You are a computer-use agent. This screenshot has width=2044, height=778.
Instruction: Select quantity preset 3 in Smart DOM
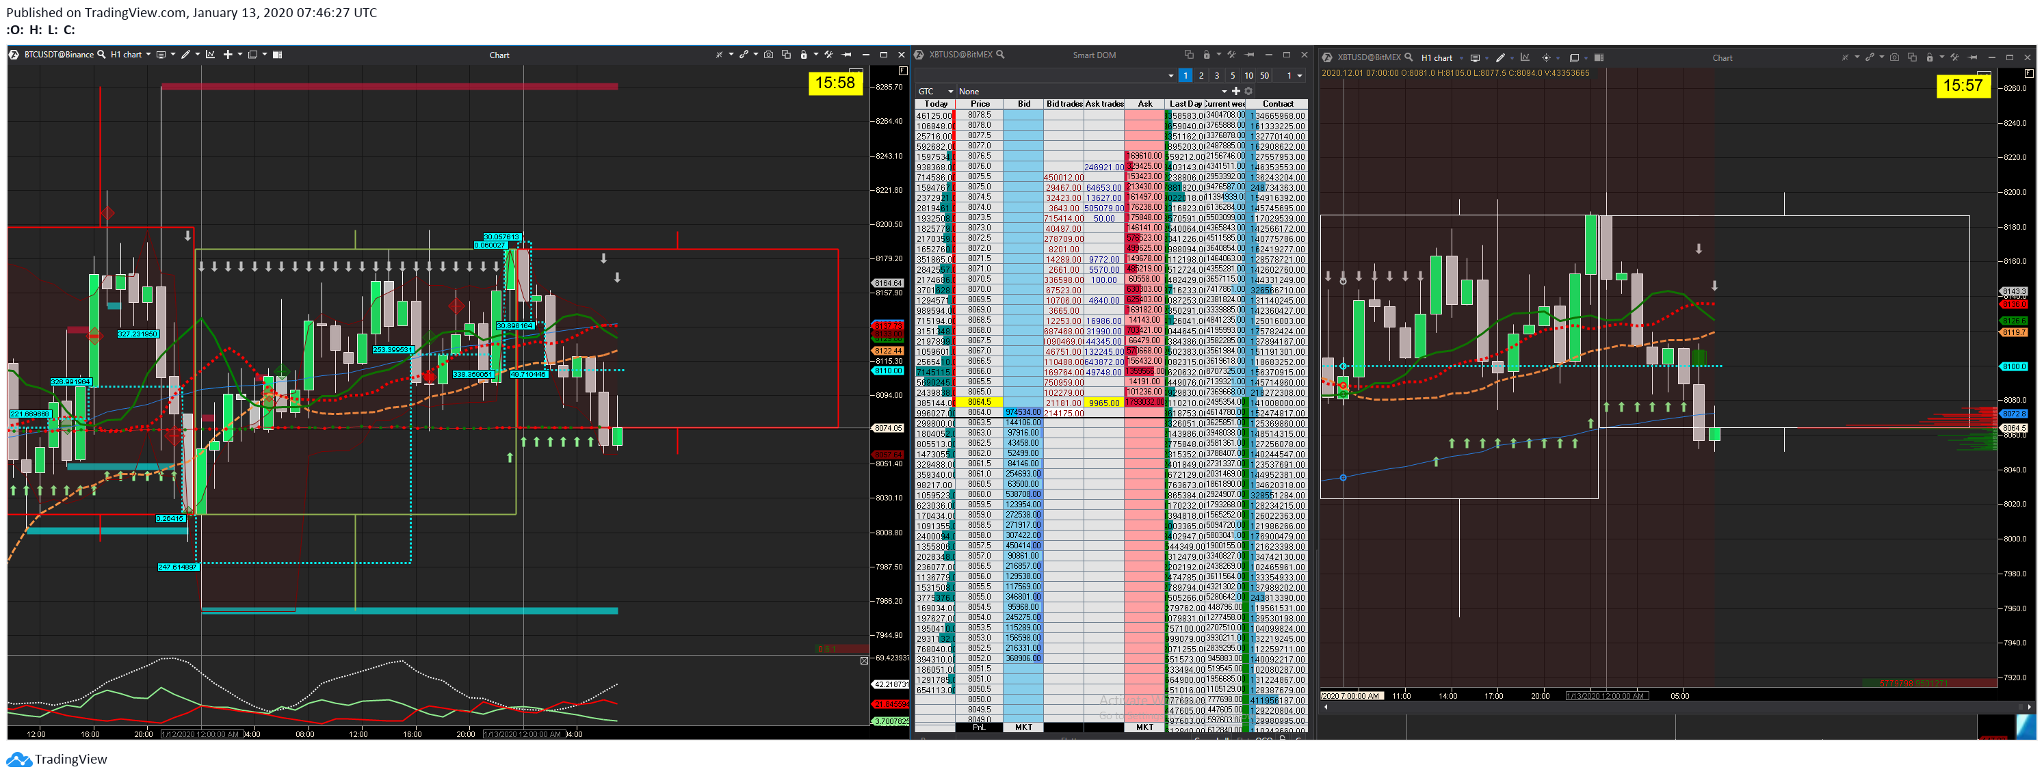coord(1217,75)
